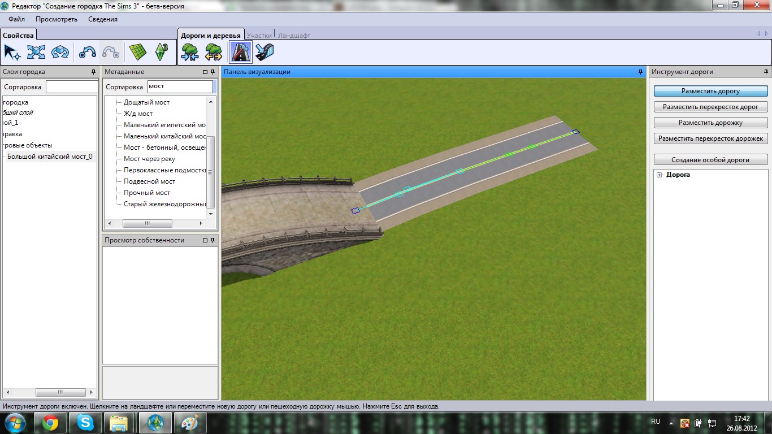Activate the rotate object tool
This screenshot has width=772, height=434.
point(60,53)
